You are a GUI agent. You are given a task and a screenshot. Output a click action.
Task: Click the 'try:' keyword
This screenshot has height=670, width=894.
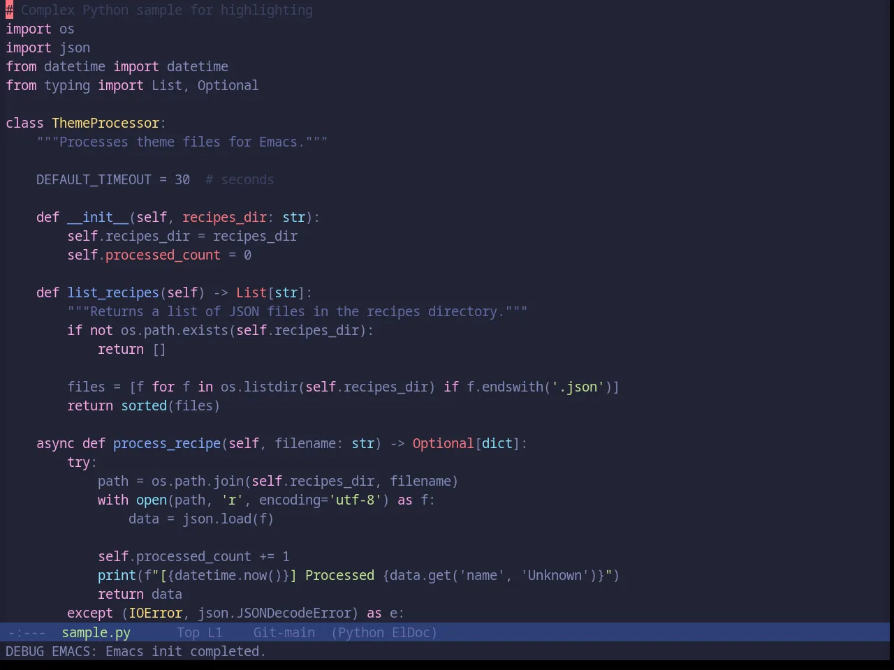point(81,462)
